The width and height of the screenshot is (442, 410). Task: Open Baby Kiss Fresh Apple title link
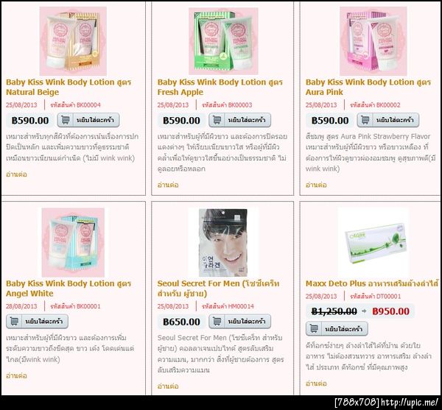tap(220, 87)
